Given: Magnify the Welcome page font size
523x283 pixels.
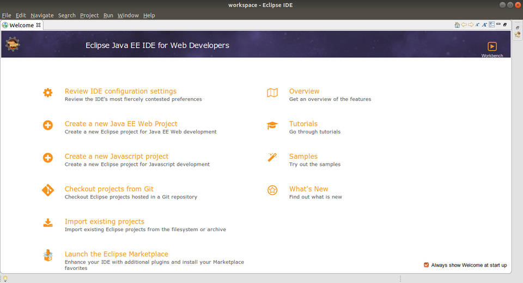Looking at the screenshot, I should pos(484,25).
